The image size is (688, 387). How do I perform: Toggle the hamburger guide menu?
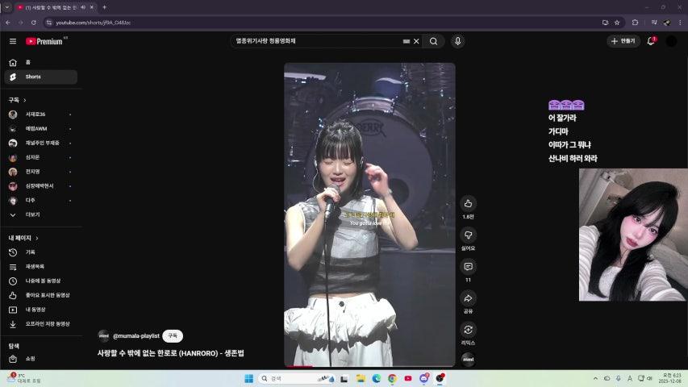coord(13,41)
